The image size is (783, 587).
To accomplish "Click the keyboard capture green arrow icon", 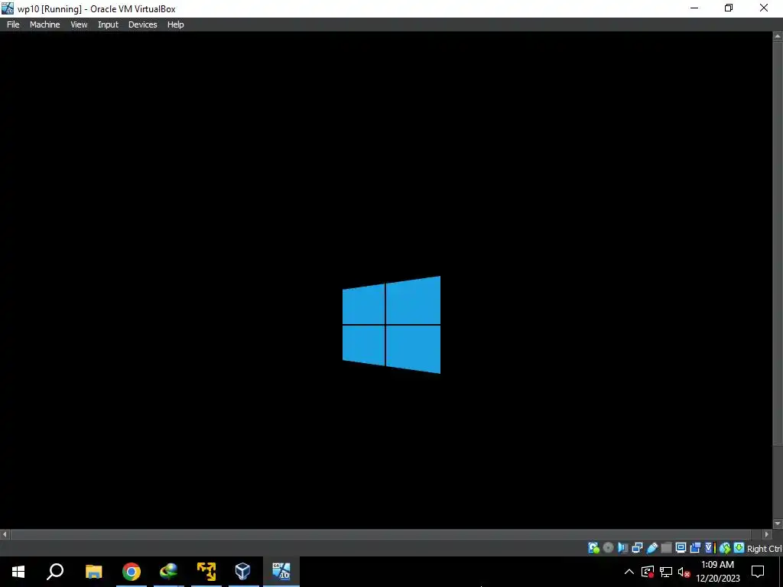I will click(x=739, y=548).
